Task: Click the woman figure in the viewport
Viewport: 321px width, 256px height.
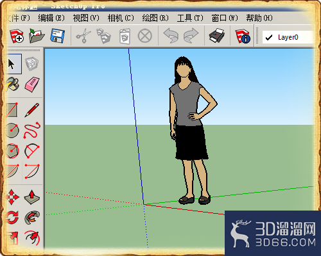Action: coord(191,130)
